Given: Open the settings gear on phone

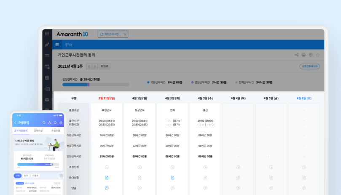Looking at the screenshot, I should coord(61,123).
